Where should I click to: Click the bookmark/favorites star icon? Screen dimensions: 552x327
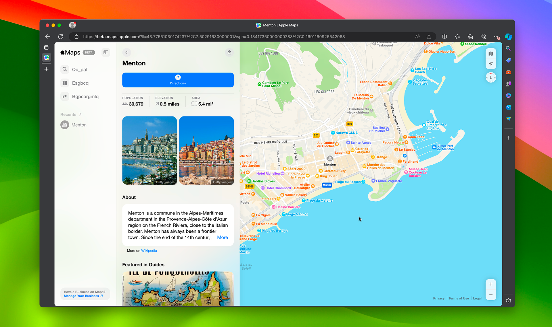coord(428,37)
